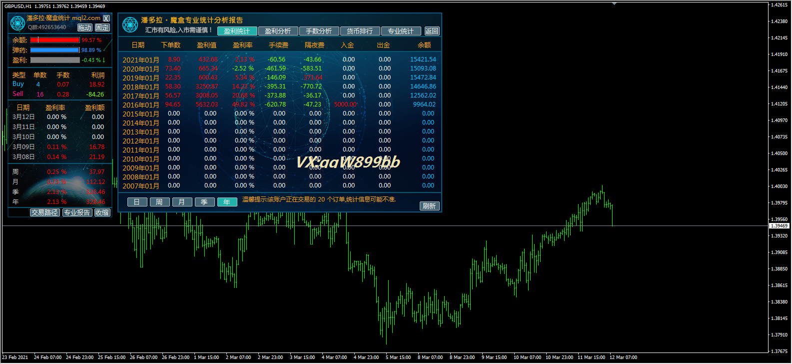Screen dimensions: 792x364
Task: Click the balance value 9964.02
Action: coord(424,104)
